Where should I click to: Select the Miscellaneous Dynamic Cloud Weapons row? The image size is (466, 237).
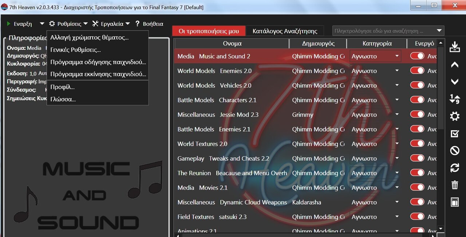point(306,202)
